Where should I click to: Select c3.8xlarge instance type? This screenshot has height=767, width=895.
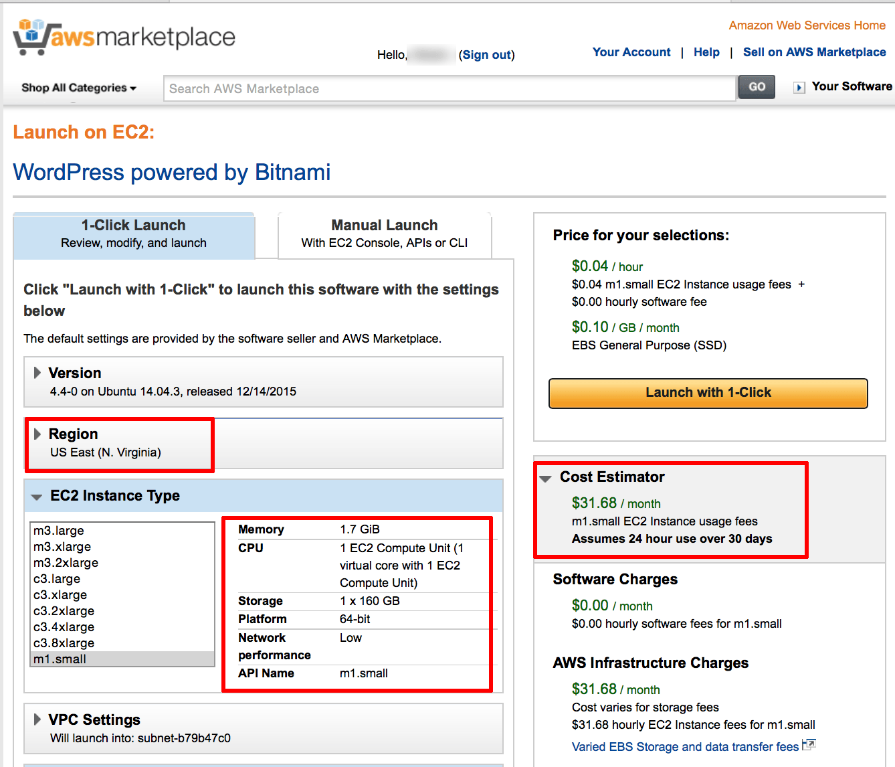click(122, 643)
